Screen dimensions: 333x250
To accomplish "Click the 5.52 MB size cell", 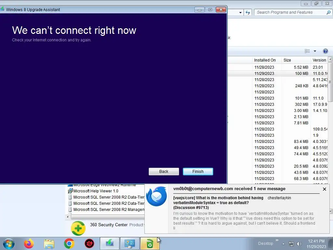I will pos(301,67).
